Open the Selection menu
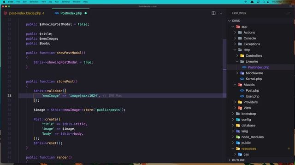The height and width of the screenshot is (165, 295). click(x=34, y=2)
